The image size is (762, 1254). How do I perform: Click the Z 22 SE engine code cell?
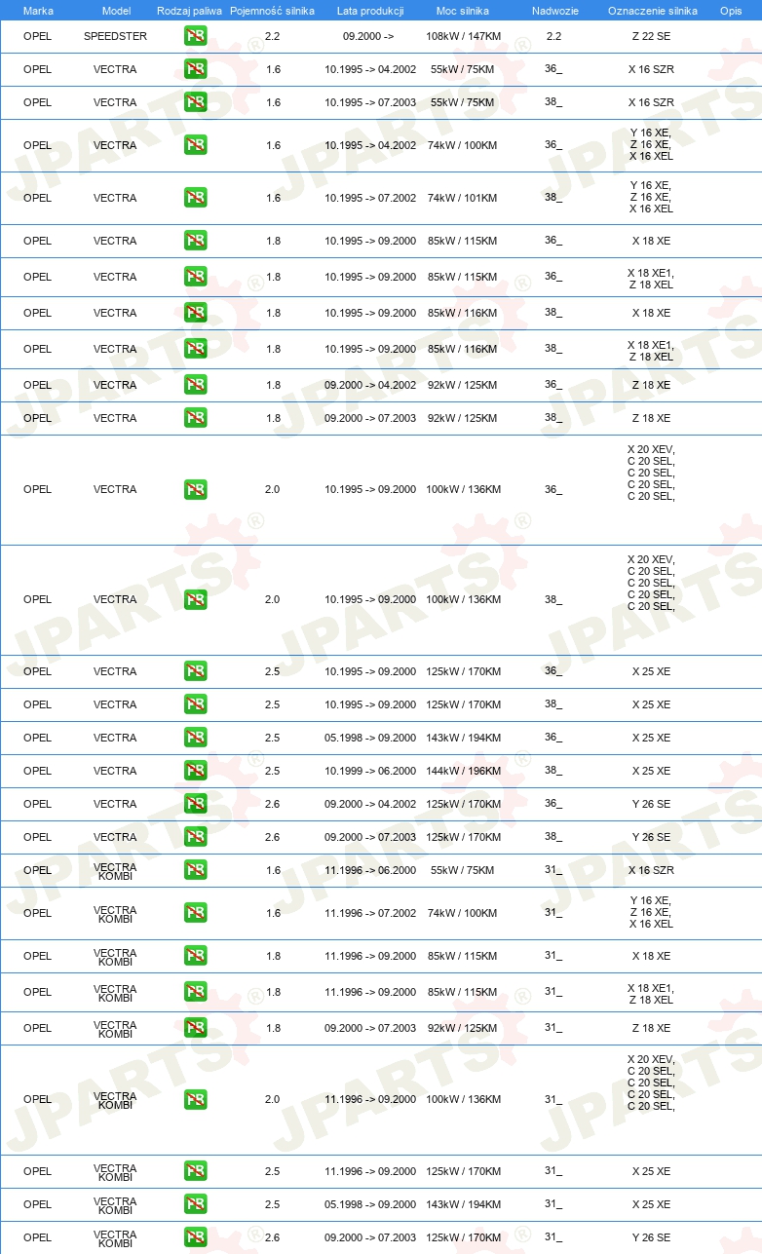651,36
